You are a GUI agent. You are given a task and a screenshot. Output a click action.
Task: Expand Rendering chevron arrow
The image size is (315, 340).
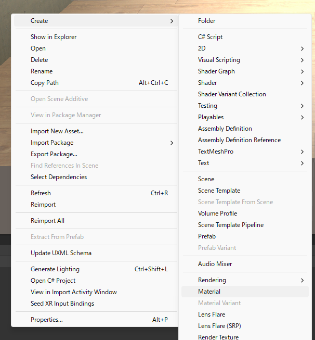tap(302, 280)
